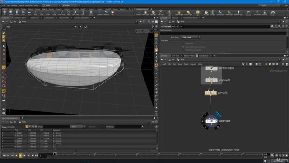Select the Platonic Solids shelf tool
The height and width of the screenshot is (163, 289).
[x=91, y=13]
